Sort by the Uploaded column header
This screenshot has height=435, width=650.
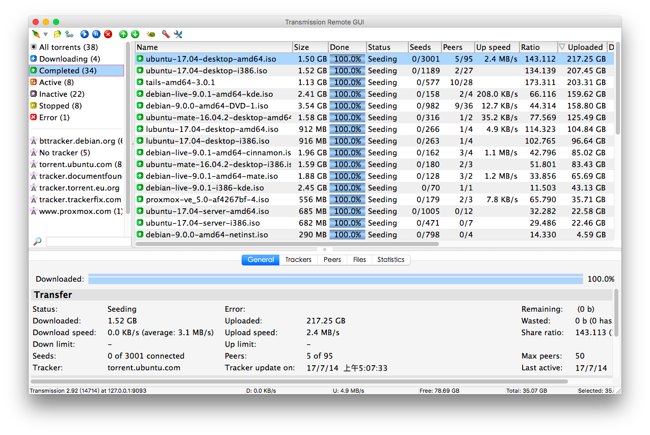(x=585, y=47)
